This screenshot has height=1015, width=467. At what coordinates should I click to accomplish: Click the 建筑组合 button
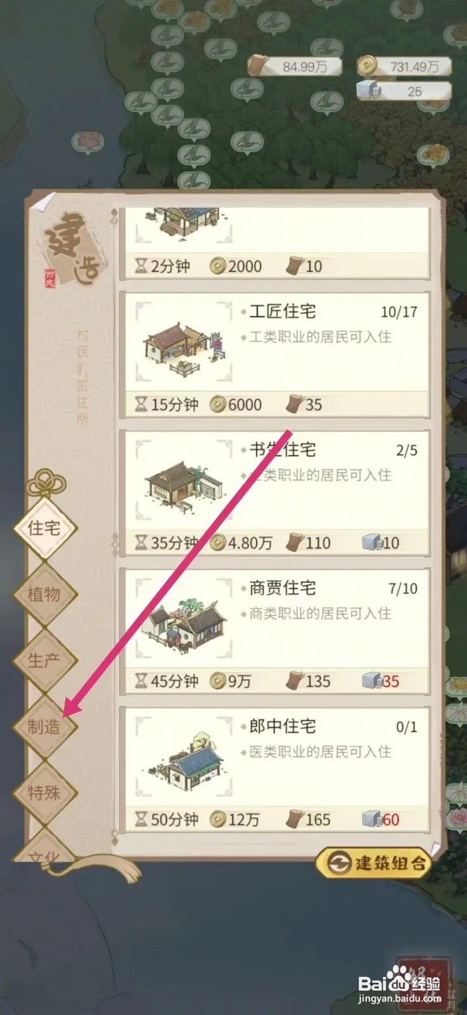point(374,863)
